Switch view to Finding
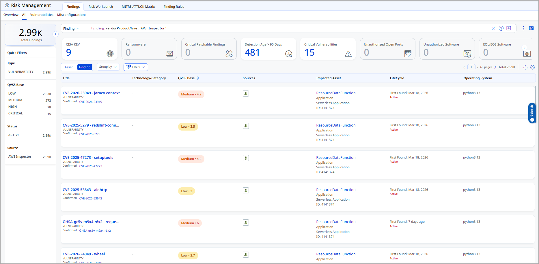 (85, 67)
